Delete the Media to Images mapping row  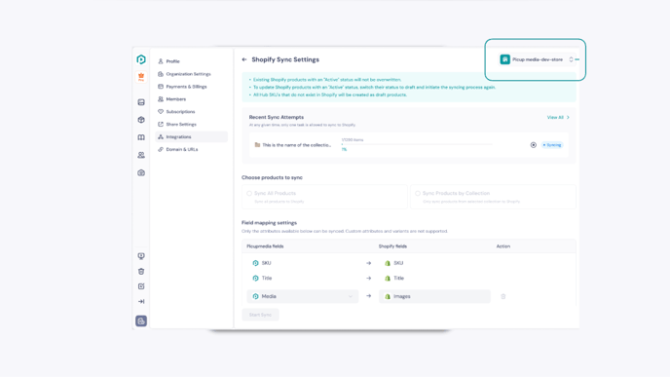(x=503, y=296)
